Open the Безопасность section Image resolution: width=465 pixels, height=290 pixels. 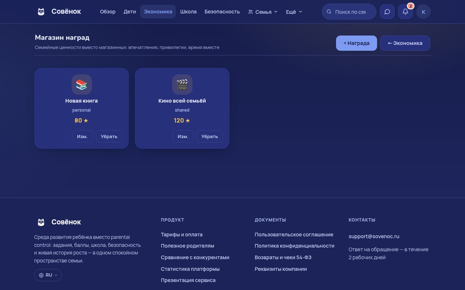point(222,12)
